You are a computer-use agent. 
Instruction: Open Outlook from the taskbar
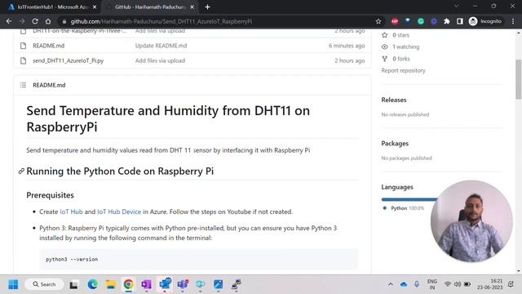[x=165, y=284]
